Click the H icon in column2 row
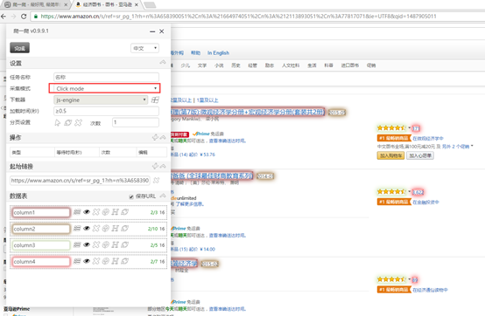 115,228
